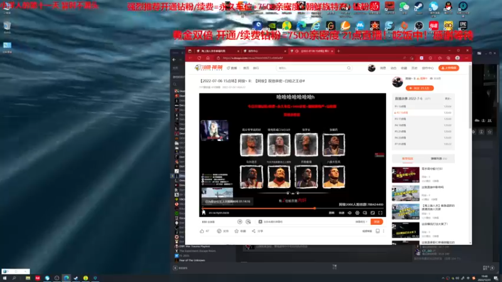Open the player settings gear icon
This screenshot has height=282, width=502.
tap(357, 213)
